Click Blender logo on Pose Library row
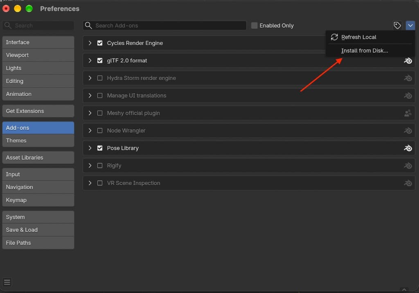Viewport: 419px width, 293px height. 408,148
